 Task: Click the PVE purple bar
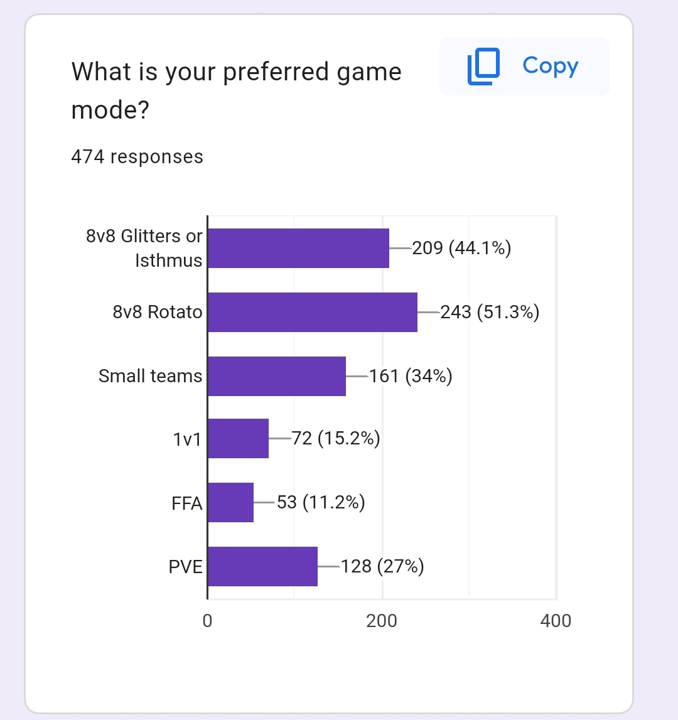pyautogui.click(x=262, y=566)
